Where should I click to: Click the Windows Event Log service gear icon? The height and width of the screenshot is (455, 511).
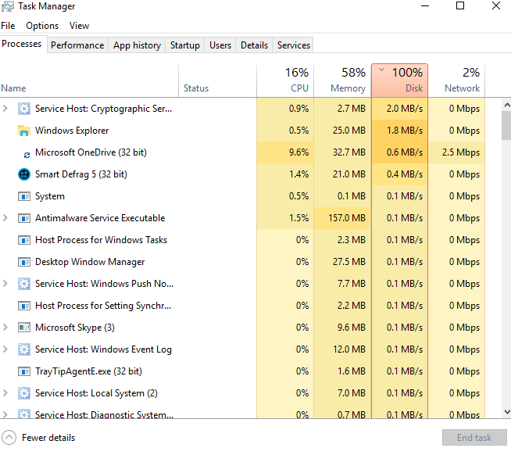23,349
